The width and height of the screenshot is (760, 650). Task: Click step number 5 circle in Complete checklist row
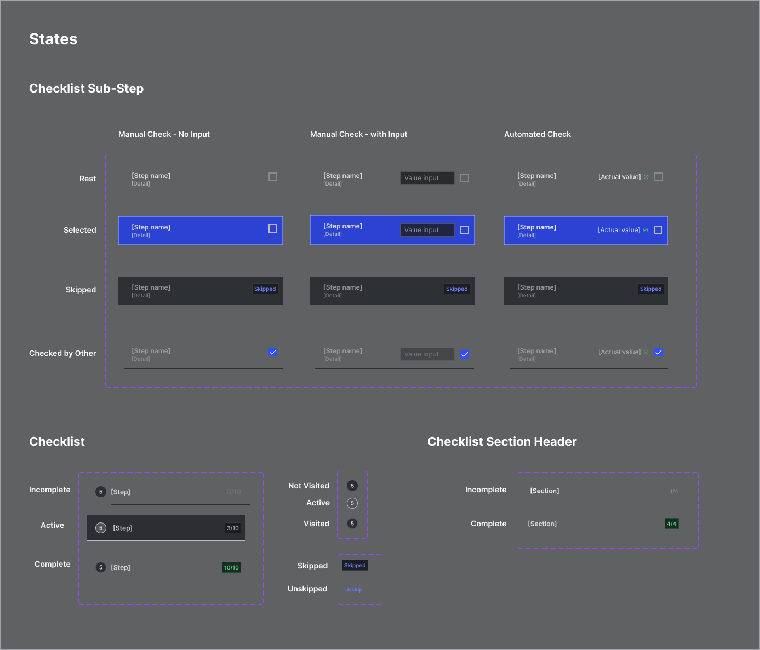[x=101, y=567]
